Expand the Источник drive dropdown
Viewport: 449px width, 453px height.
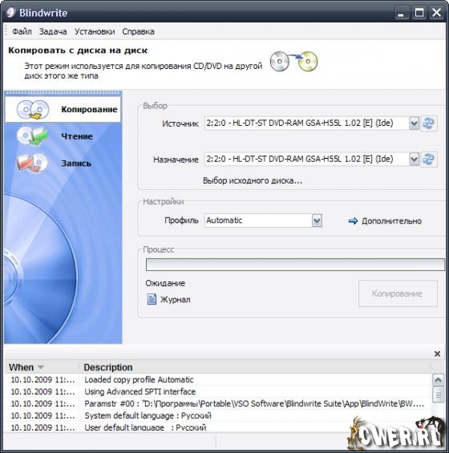coord(414,123)
